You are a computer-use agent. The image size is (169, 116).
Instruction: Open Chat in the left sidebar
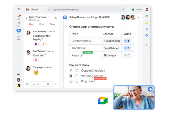coord(19,24)
